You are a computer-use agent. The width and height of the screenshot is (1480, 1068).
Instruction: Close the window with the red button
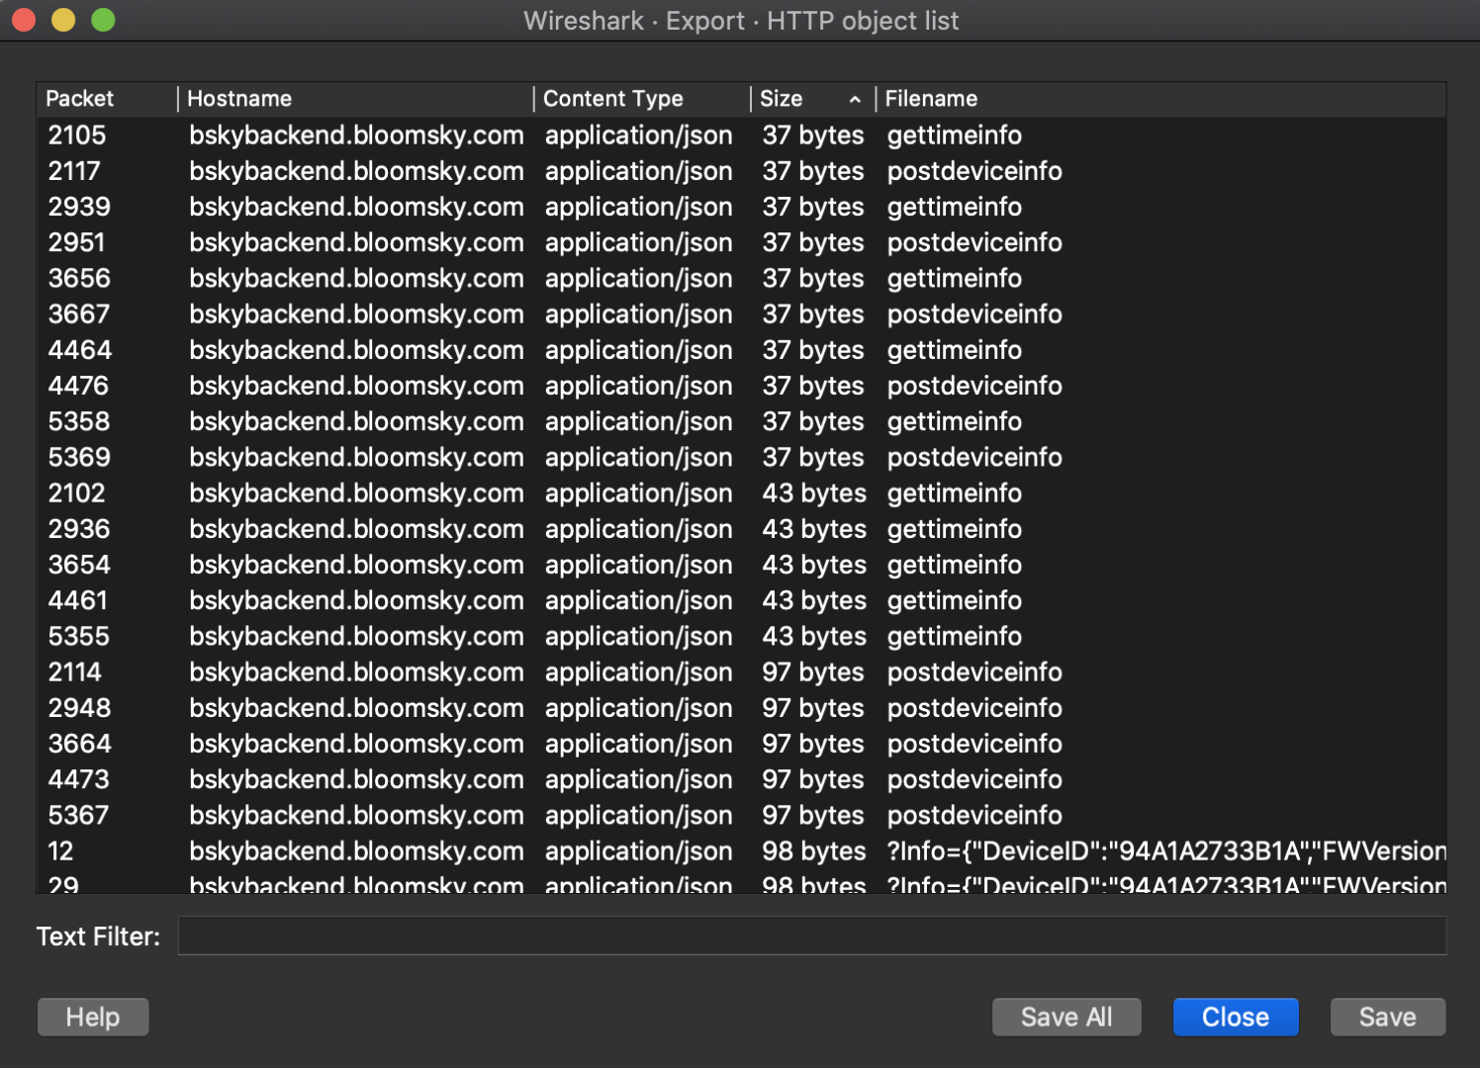tap(24, 20)
